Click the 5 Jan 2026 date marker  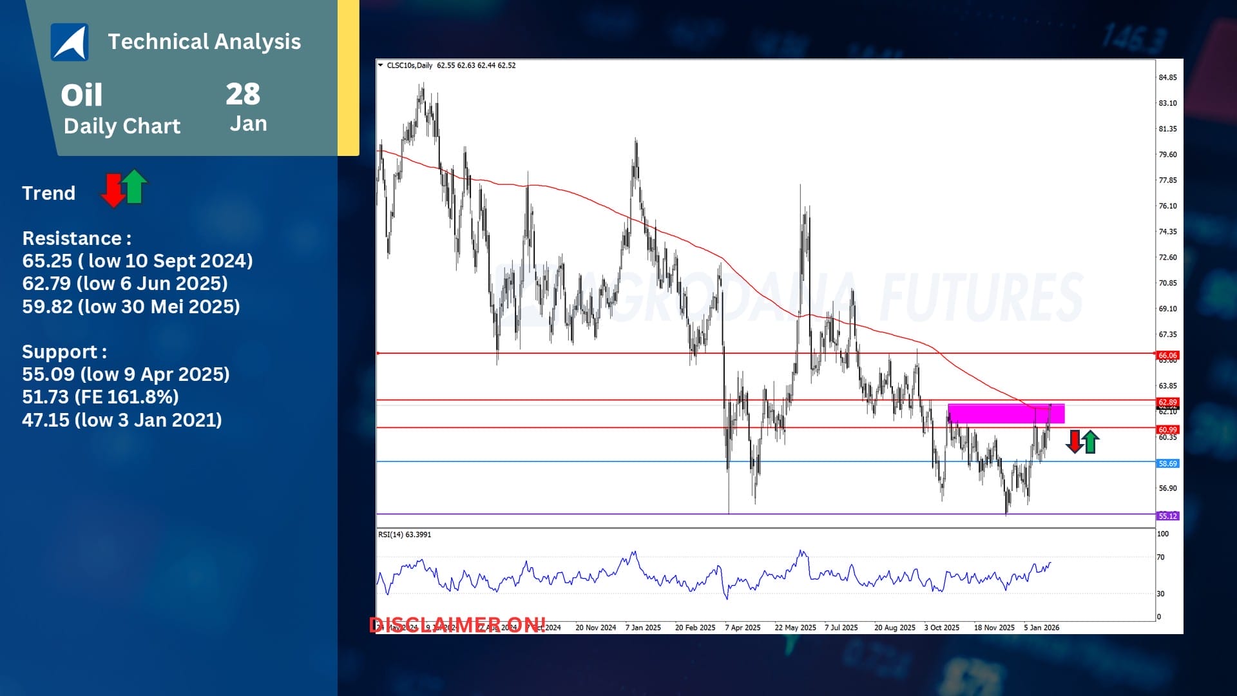(1041, 627)
